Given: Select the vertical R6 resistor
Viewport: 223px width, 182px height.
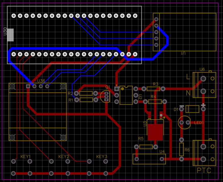Looking at the screenshot, I should pyautogui.click(x=182, y=149).
